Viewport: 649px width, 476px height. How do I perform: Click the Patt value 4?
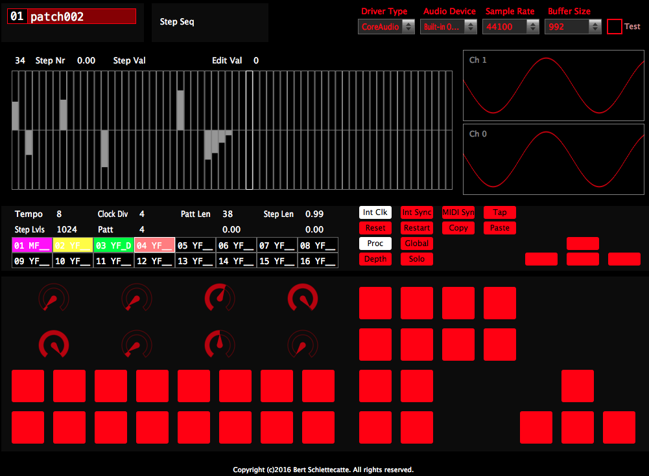click(142, 229)
